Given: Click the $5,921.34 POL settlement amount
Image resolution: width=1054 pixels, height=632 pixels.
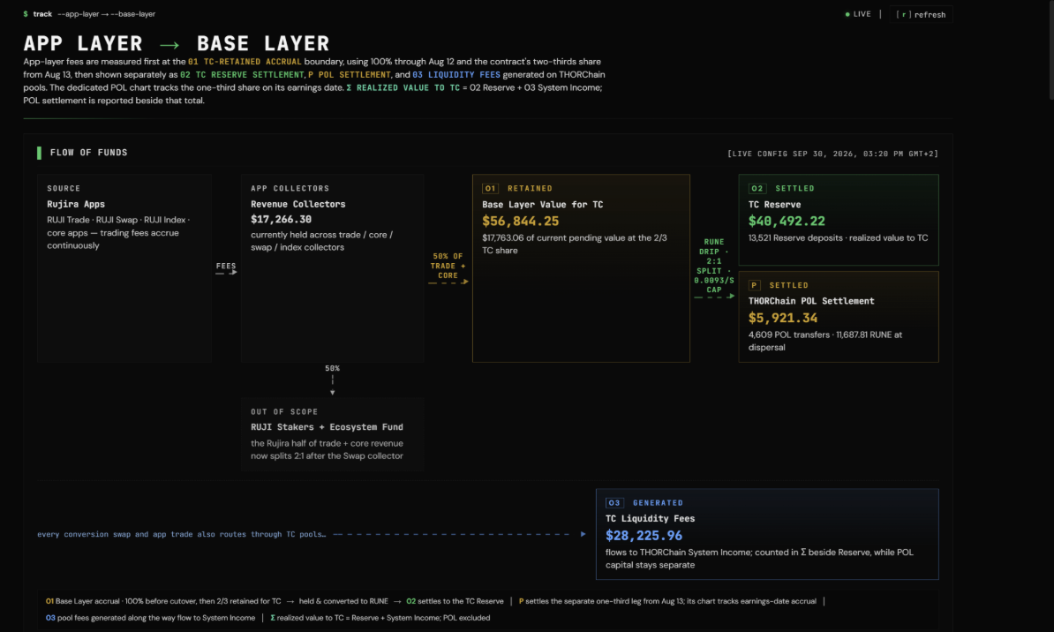Looking at the screenshot, I should coord(783,318).
